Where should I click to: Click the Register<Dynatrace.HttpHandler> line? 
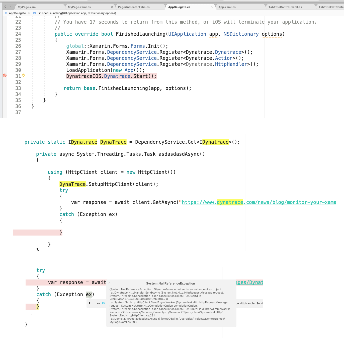(x=162, y=64)
